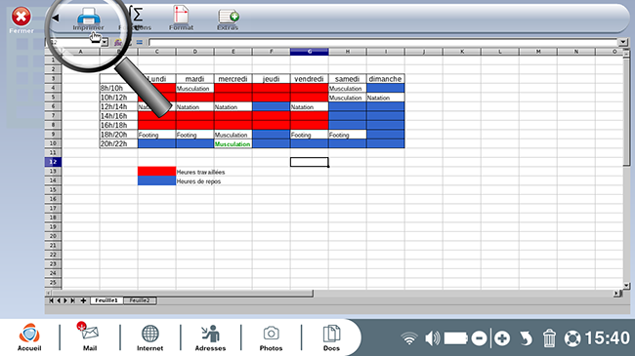Click the formula input field
Viewport: 635px width, 356px height.
click(384, 42)
